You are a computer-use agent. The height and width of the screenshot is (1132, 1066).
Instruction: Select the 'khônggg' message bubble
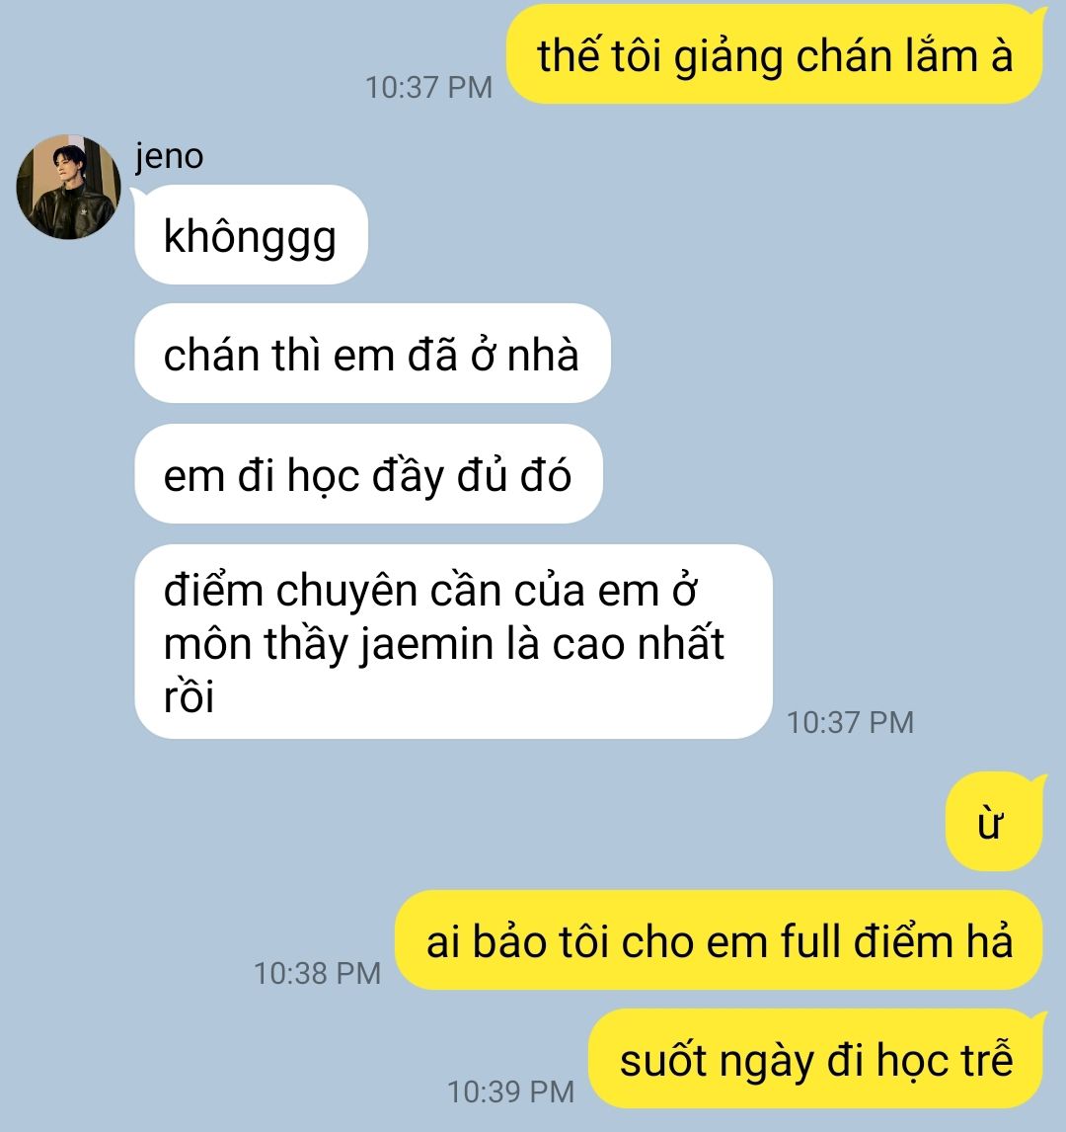pos(251,235)
